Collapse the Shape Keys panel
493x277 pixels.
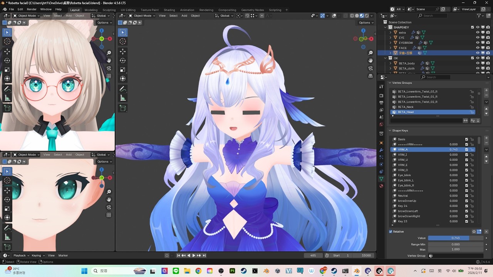tap(389, 131)
